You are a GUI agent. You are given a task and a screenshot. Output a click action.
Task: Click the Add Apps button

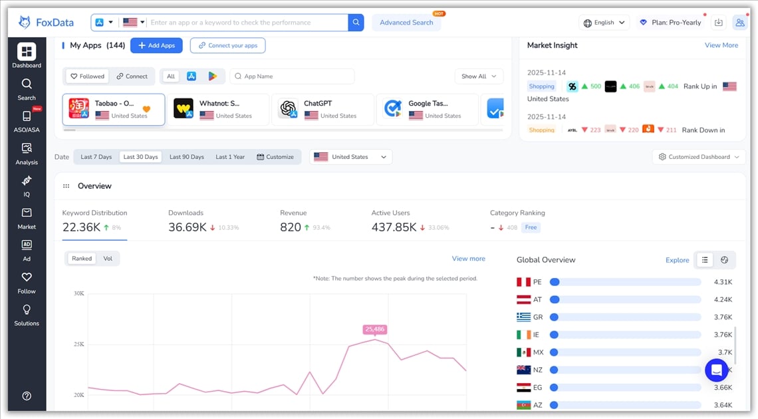coord(158,45)
